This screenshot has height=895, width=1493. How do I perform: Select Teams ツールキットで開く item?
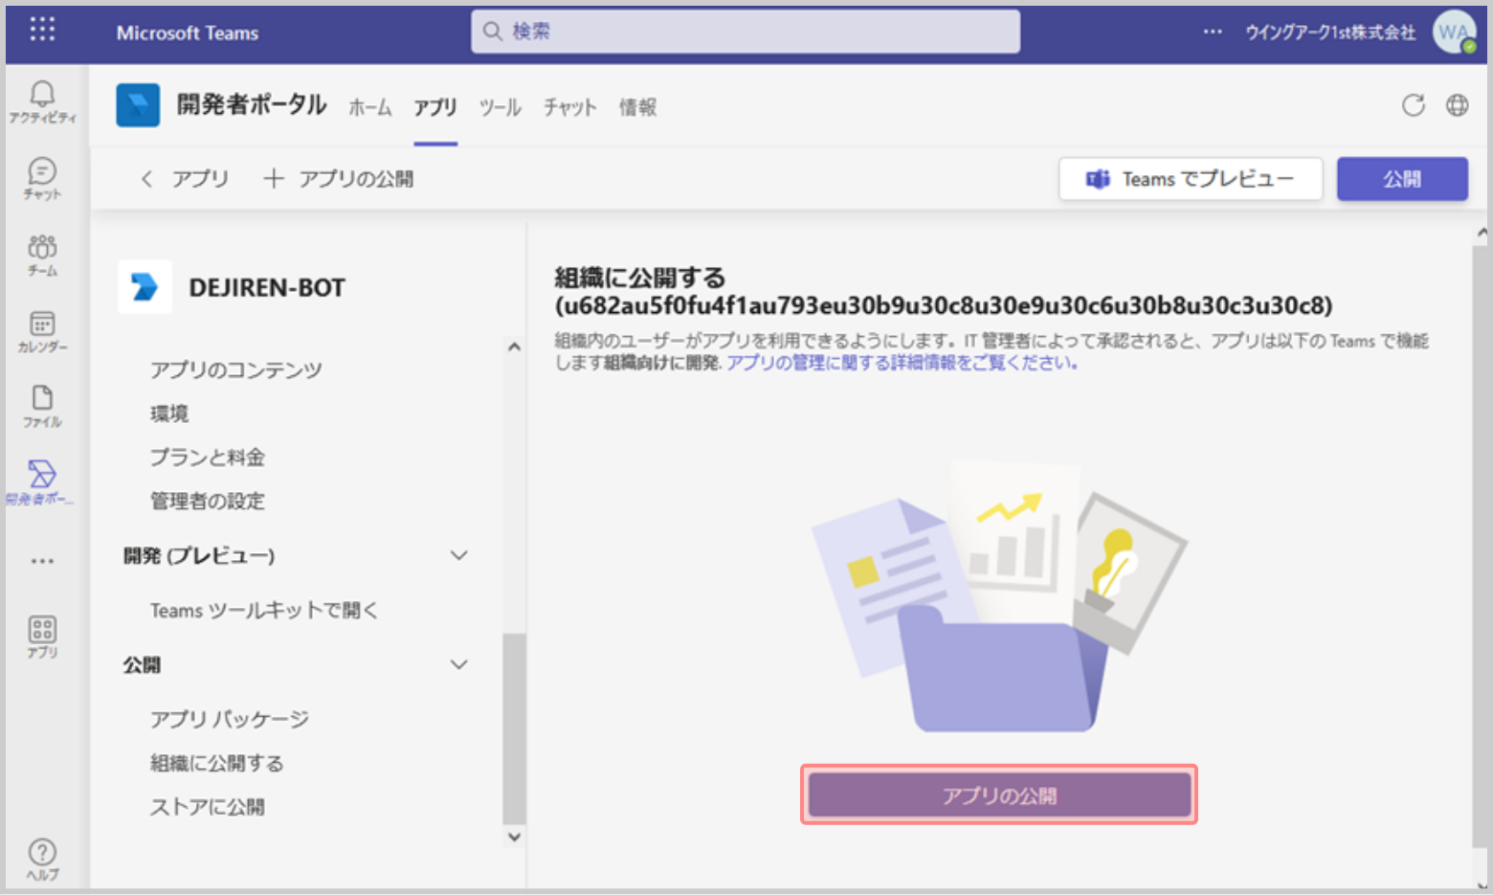tap(264, 611)
